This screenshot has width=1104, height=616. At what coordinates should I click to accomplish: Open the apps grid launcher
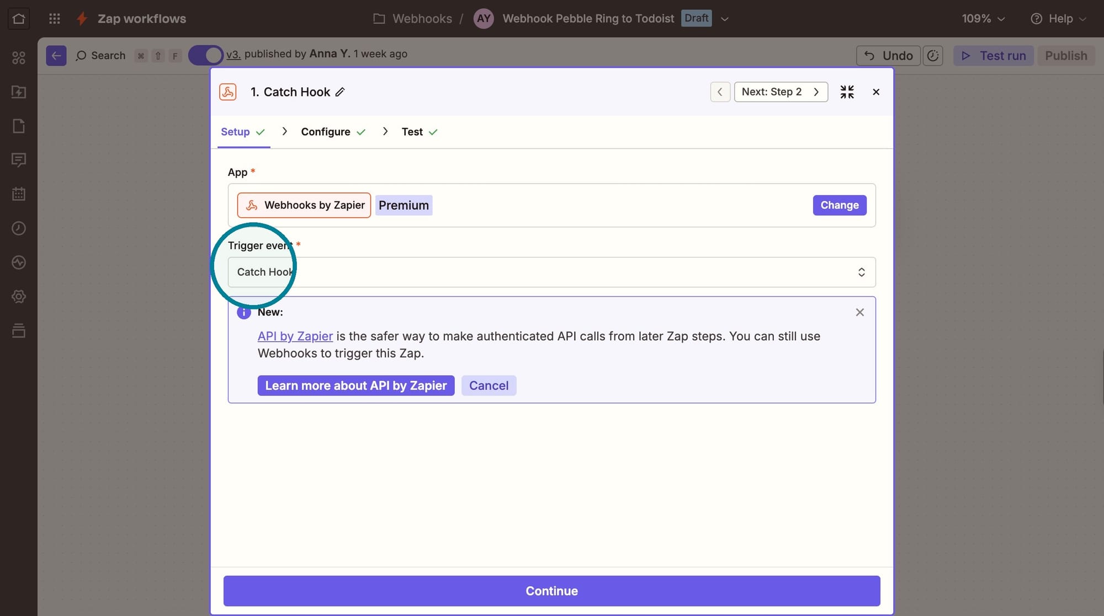pyautogui.click(x=54, y=19)
